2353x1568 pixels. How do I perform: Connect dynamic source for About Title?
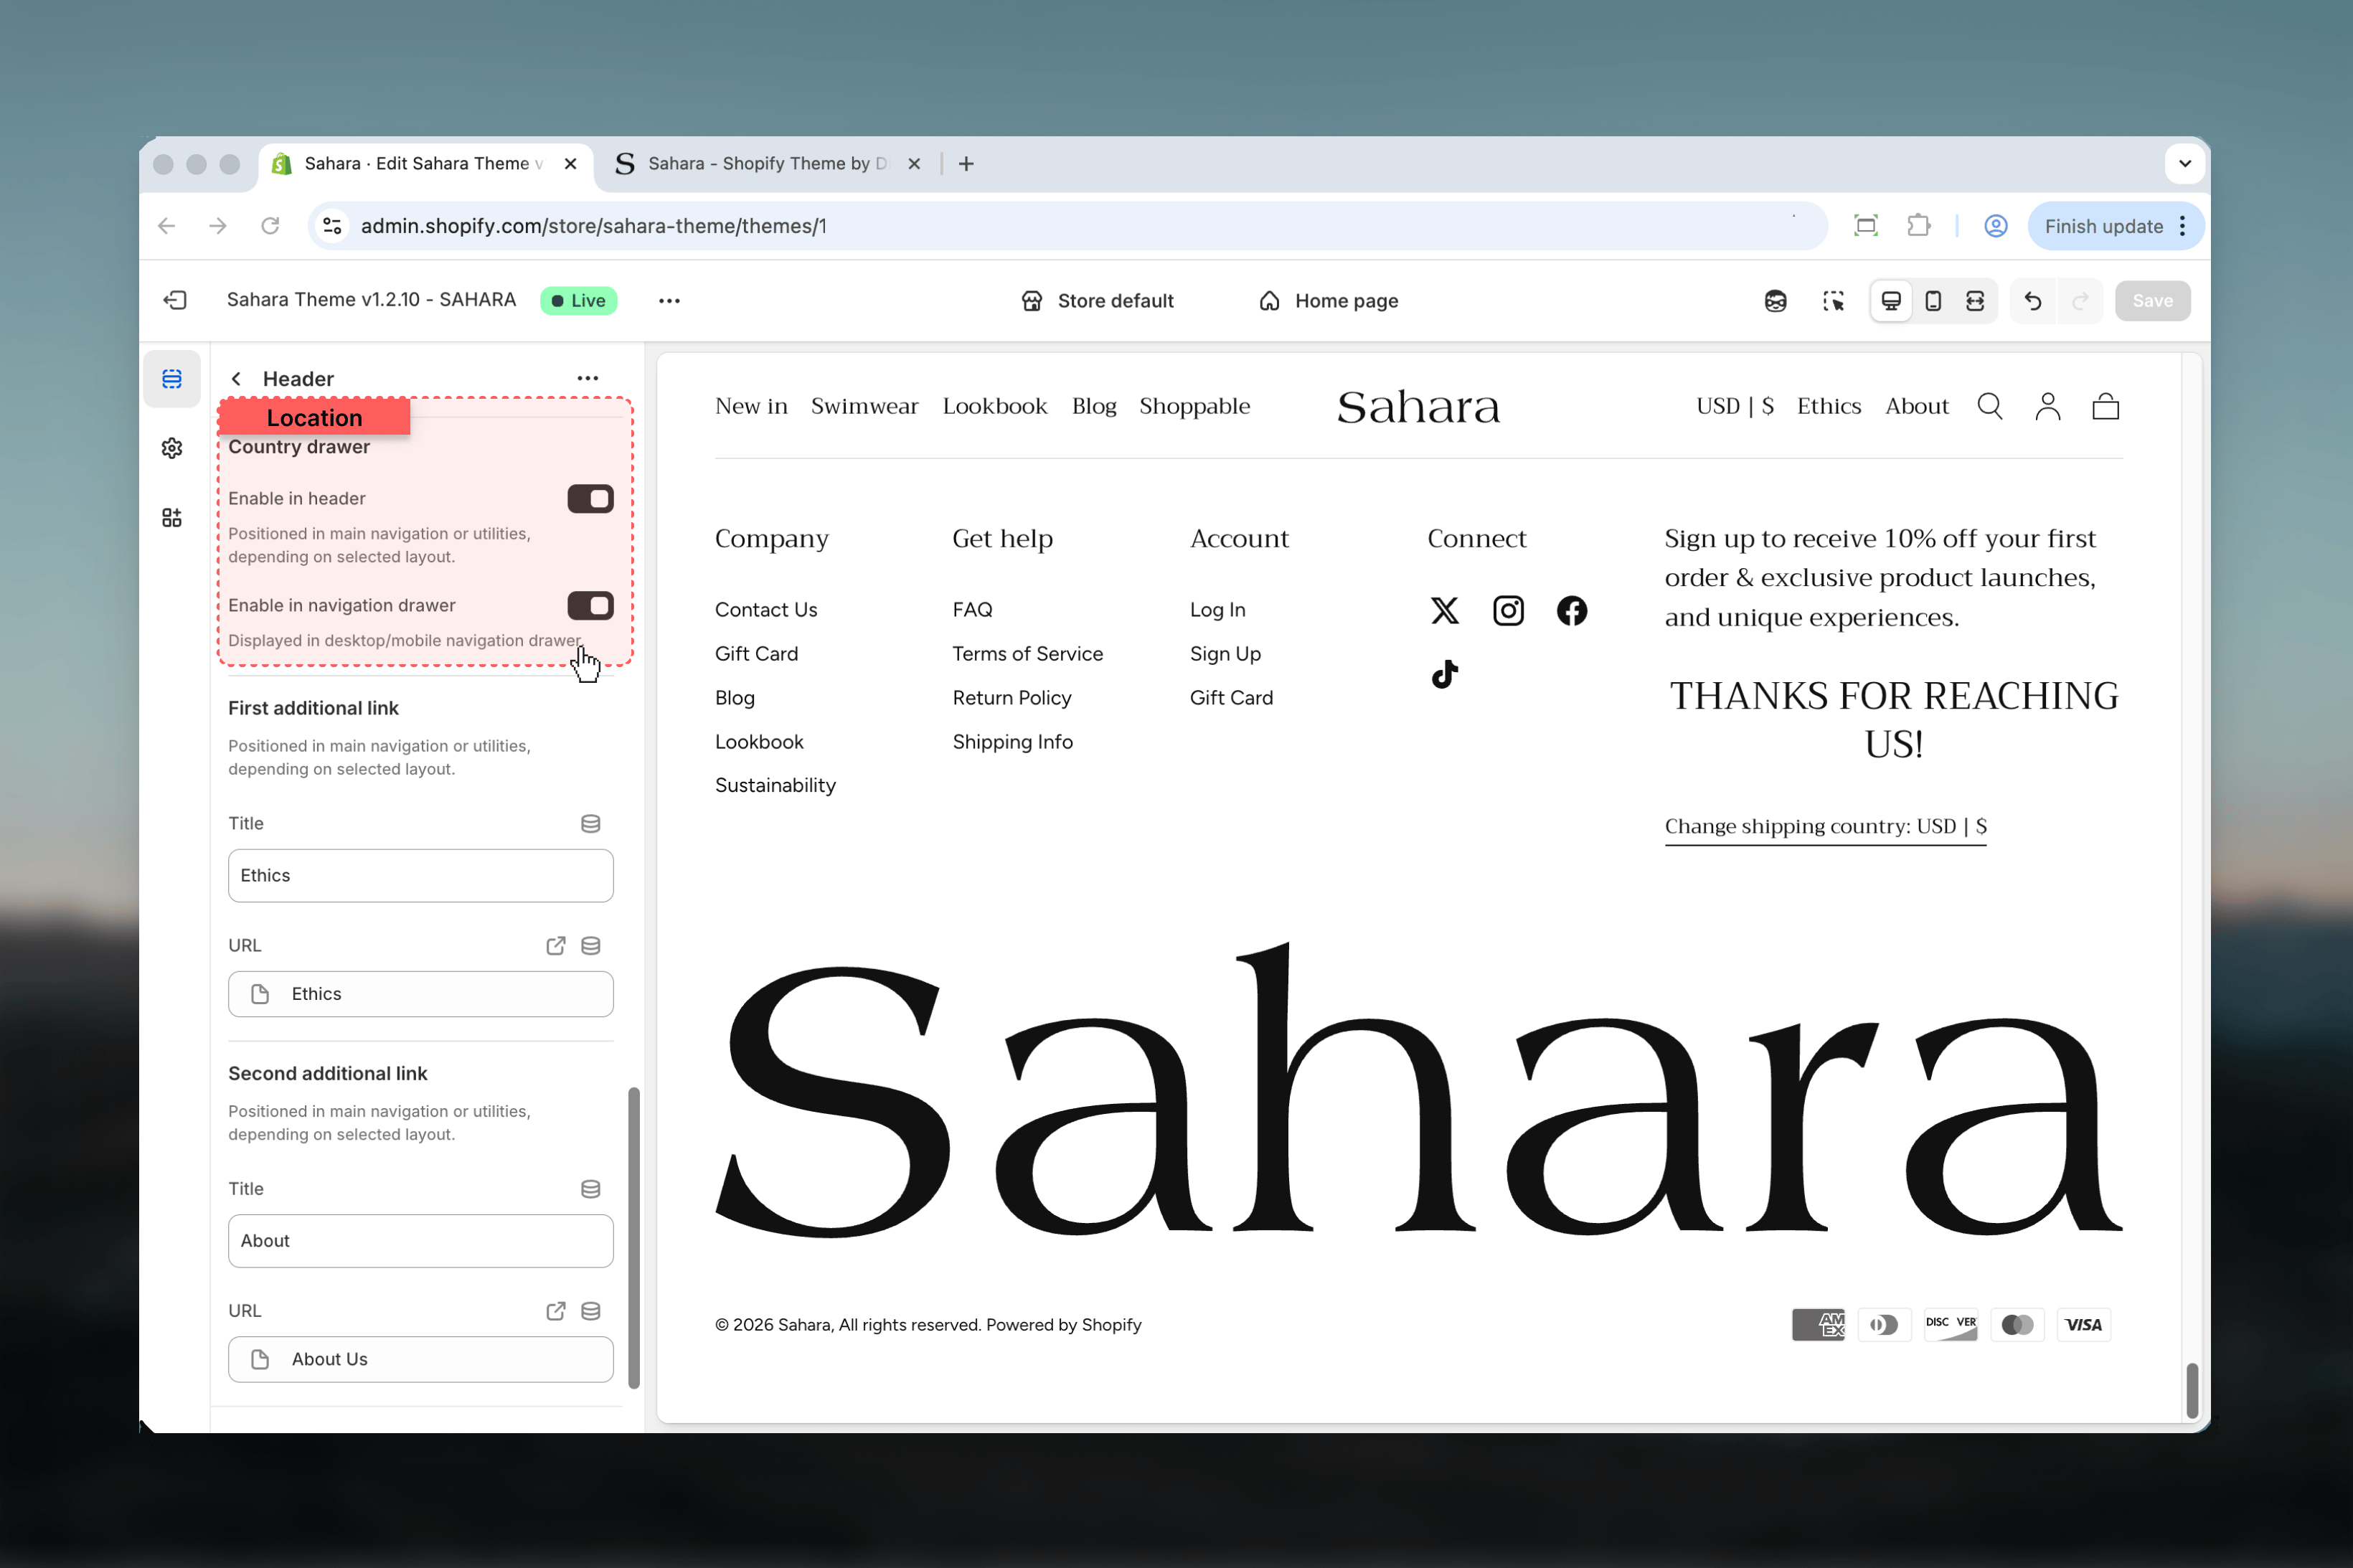pos(590,1188)
